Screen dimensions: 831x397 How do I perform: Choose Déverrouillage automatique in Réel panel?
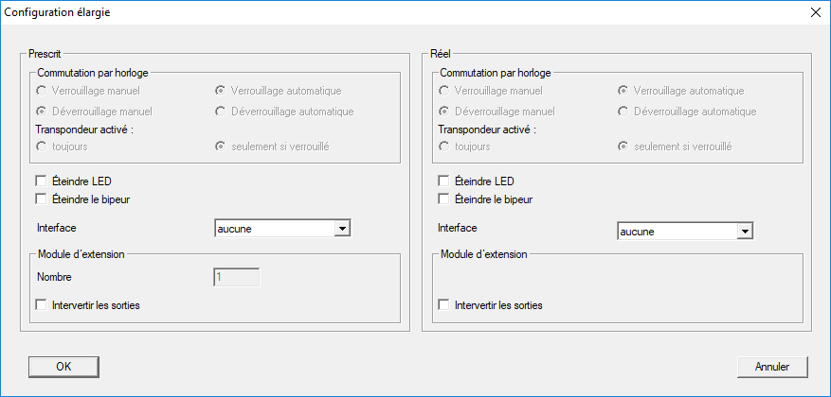tap(623, 112)
